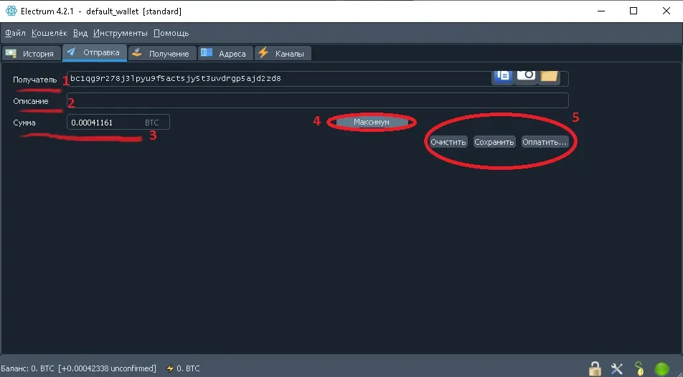This screenshot has width=683, height=377.
Task: Click the folder icon to load from file
Action: [549, 76]
